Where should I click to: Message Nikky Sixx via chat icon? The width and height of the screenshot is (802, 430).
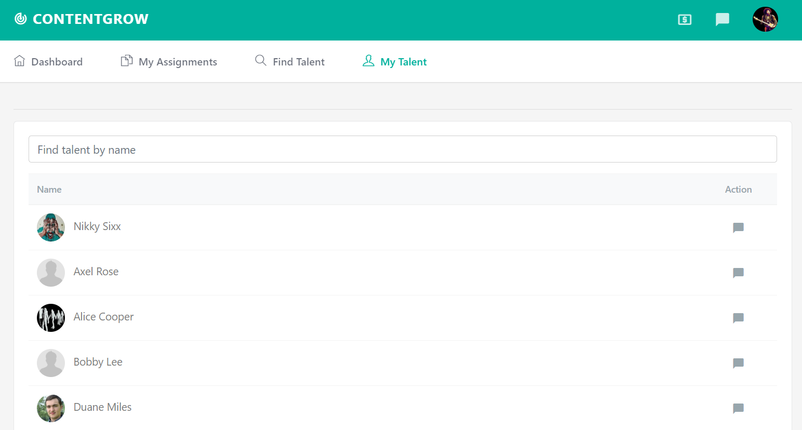point(738,227)
